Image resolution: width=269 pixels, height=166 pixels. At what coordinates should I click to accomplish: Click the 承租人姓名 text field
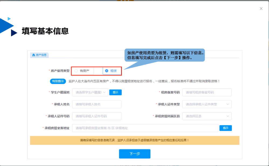click(x=97, y=104)
